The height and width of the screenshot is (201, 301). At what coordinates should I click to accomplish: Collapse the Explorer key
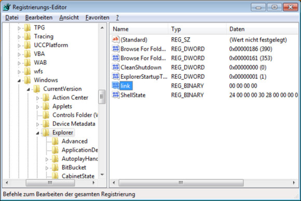click(37, 133)
